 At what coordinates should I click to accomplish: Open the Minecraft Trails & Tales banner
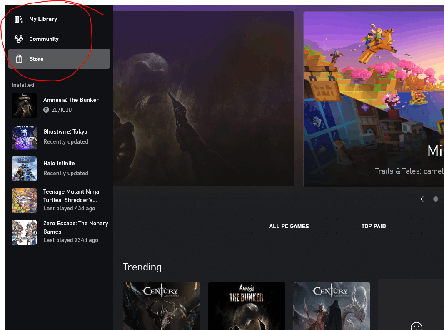(374, 99)
